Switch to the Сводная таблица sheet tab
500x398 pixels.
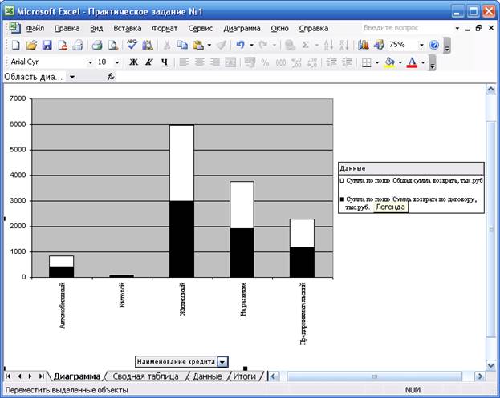[x=144, y=376]
